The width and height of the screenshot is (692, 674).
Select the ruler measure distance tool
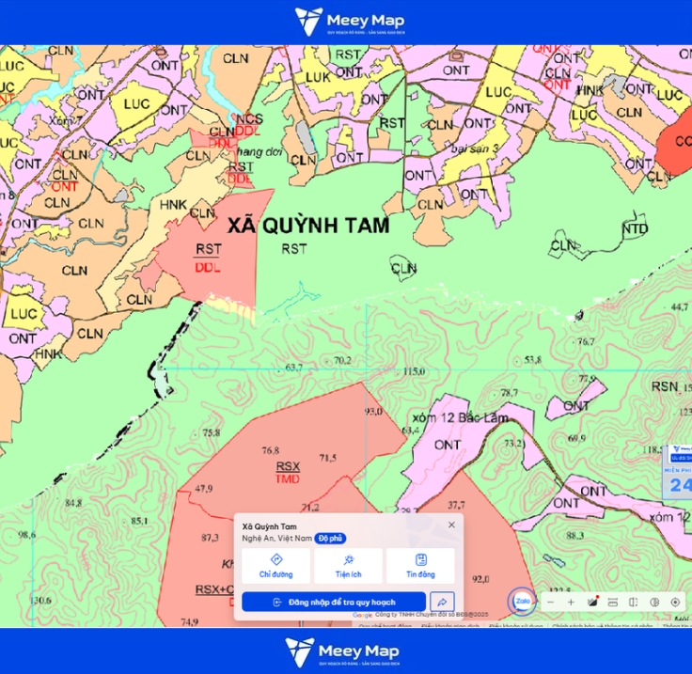coord(613,603)
